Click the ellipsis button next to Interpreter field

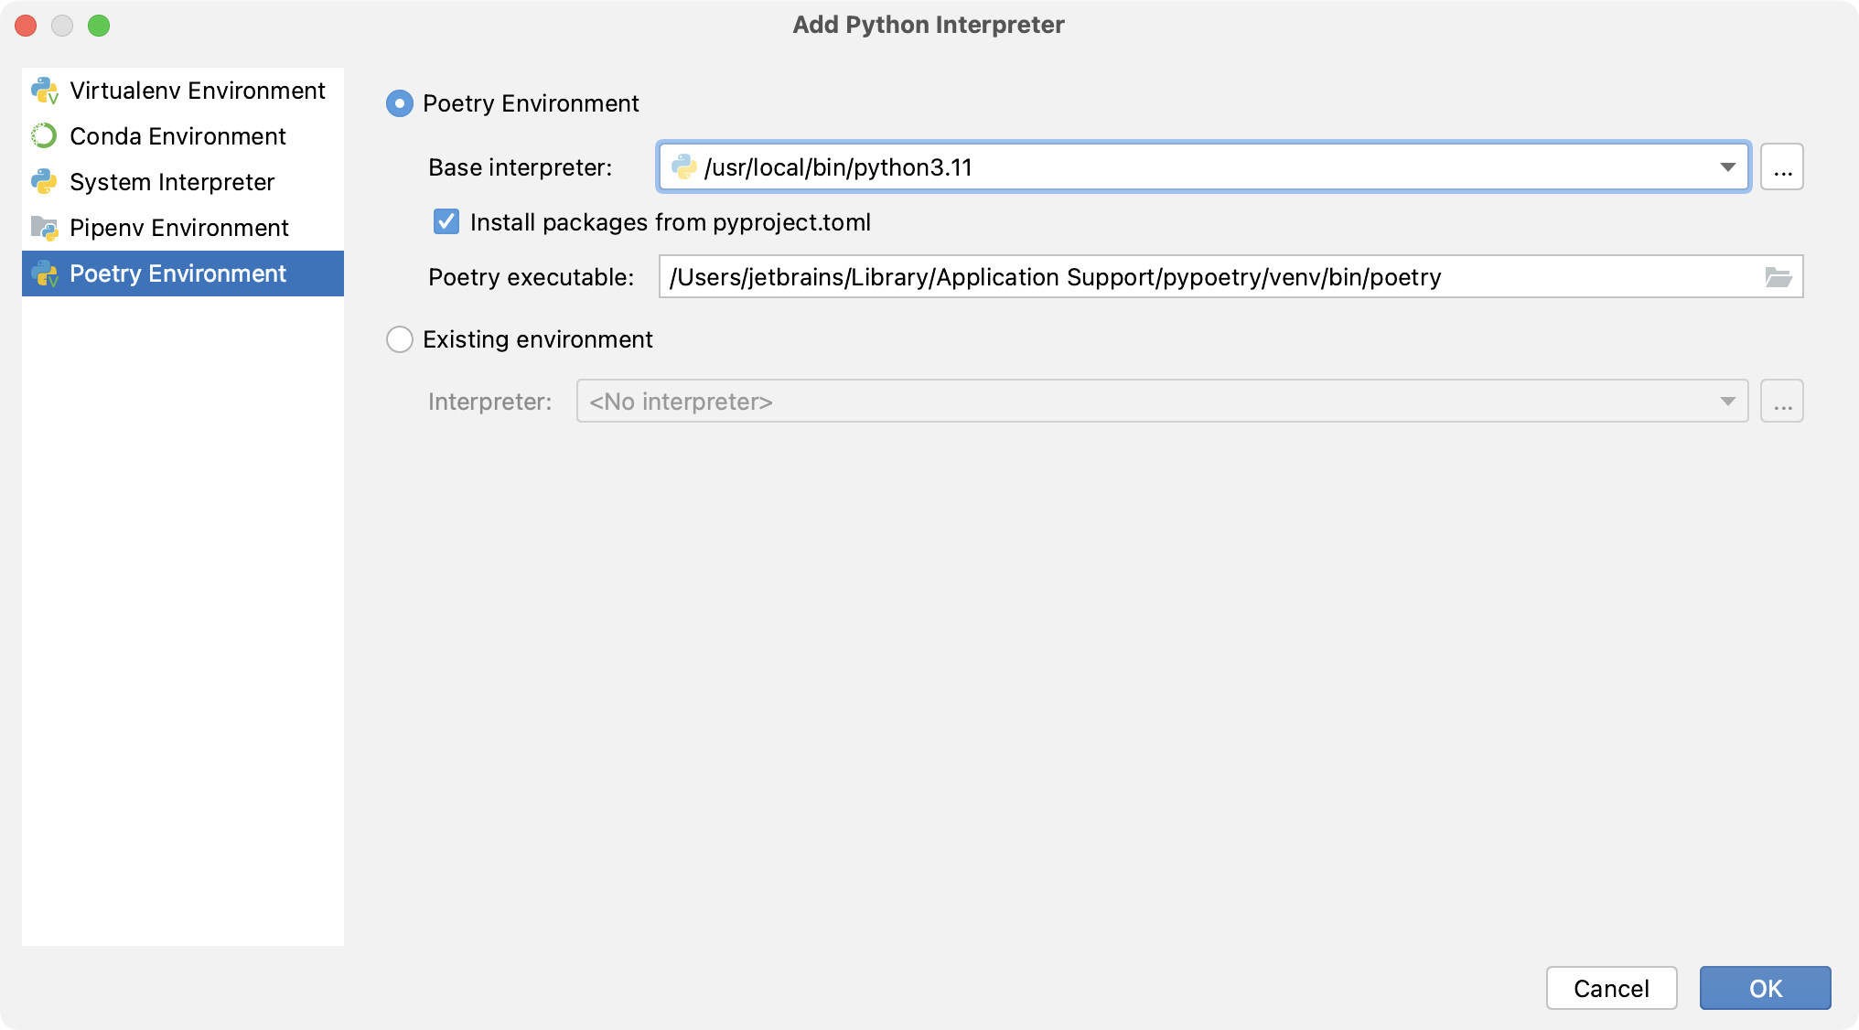pyautogui.click(x=1783, y=401)
